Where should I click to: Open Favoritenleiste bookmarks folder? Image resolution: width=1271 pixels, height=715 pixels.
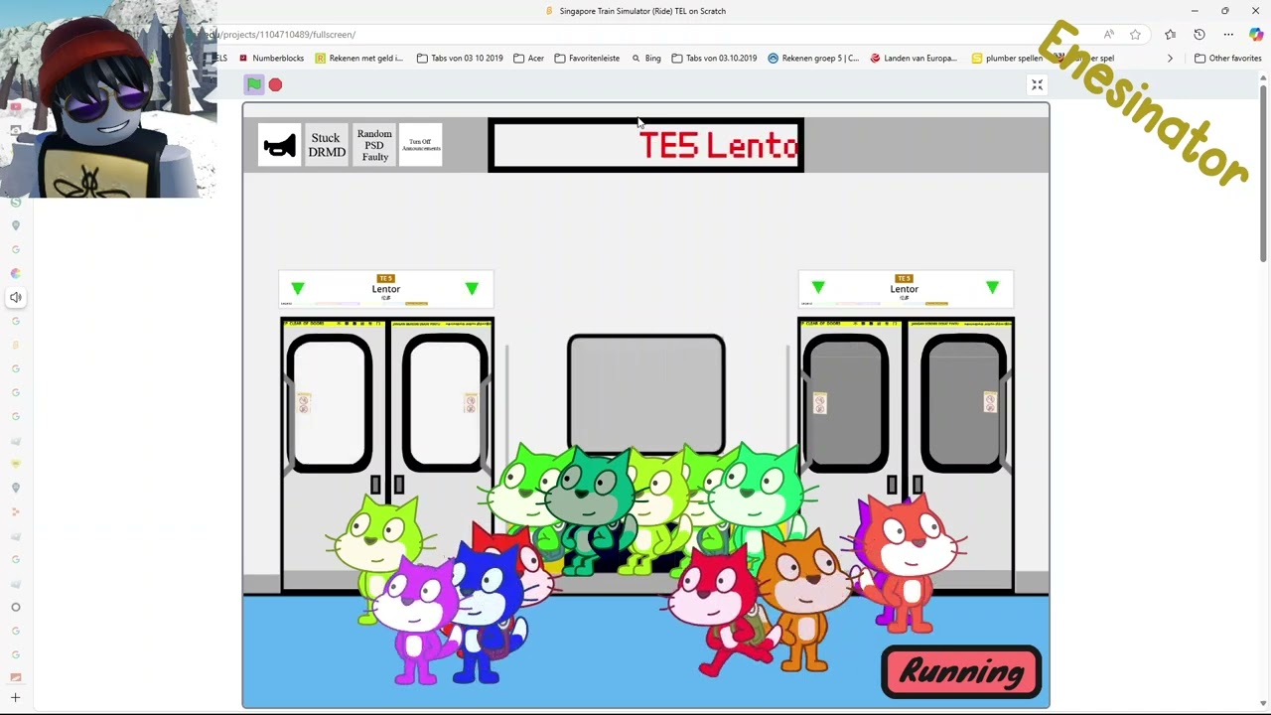click(x=587, y=58)
